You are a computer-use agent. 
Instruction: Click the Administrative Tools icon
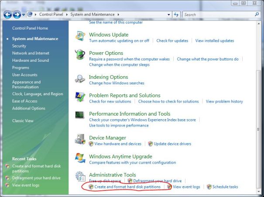pos(80,176)
